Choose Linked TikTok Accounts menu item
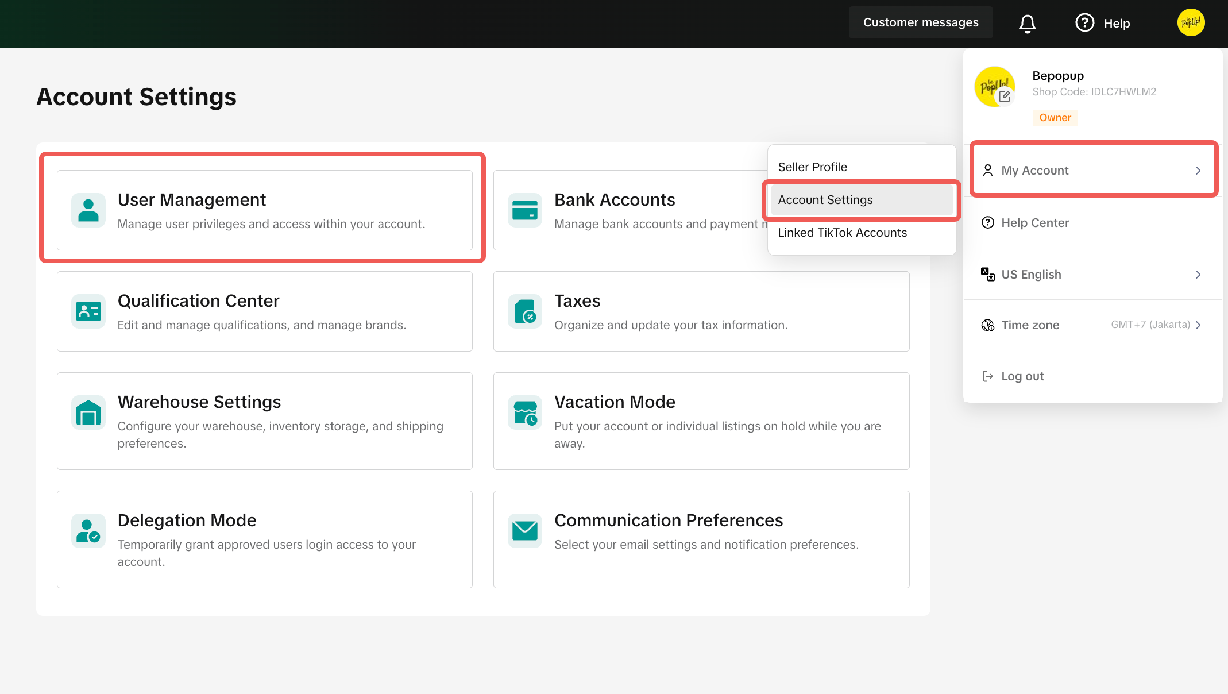Viewport: 1228px width, 694px height. 842,233
